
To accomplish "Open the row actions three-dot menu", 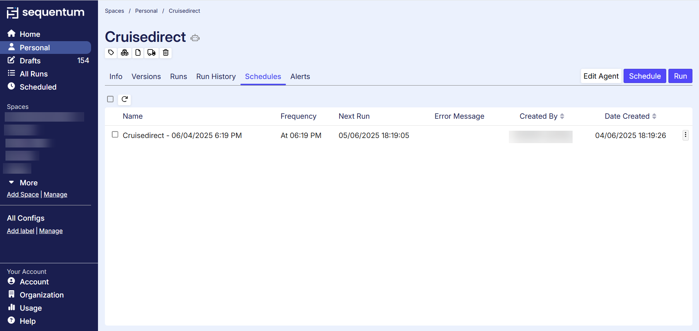I will 685,135.
